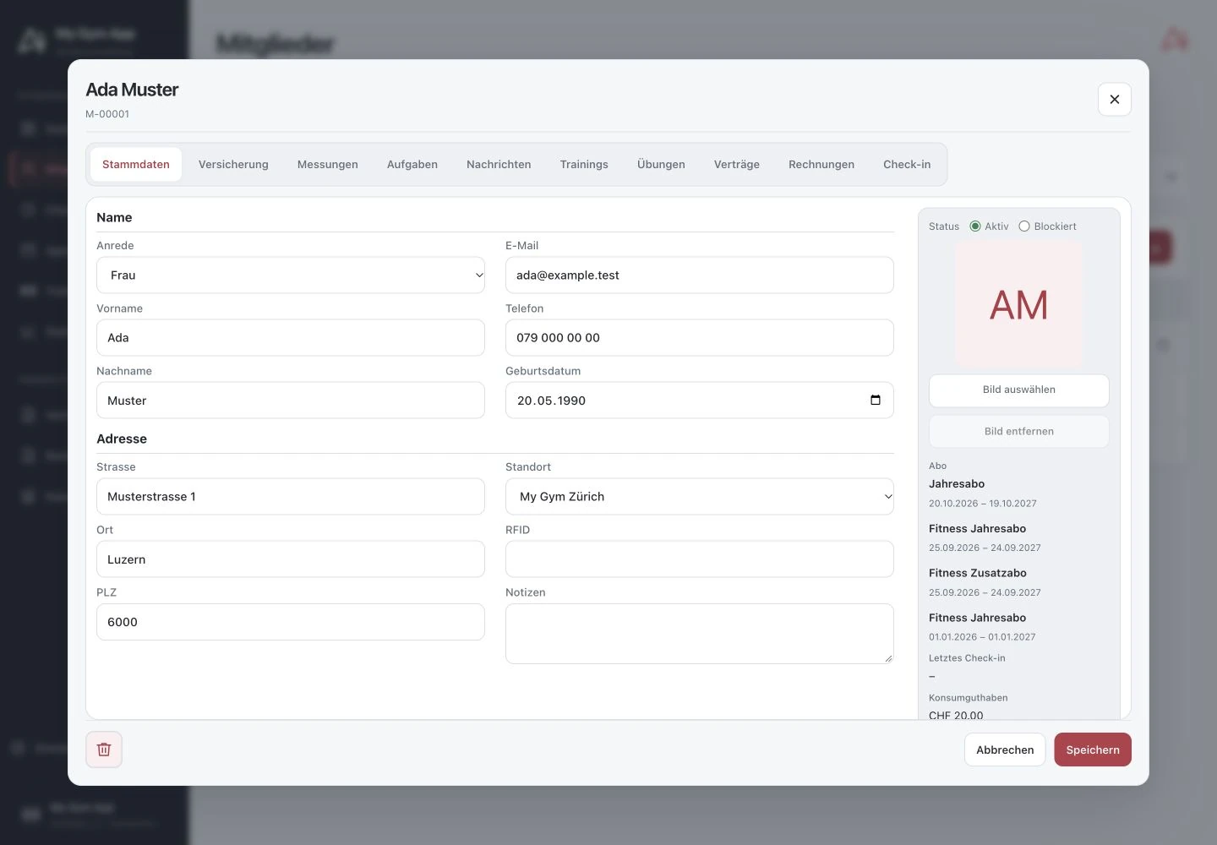This screenshot has height=845, width=1217.
Task: Click the date range 20.10.2026 – 19.10.2027
Action: pos(983,504)
